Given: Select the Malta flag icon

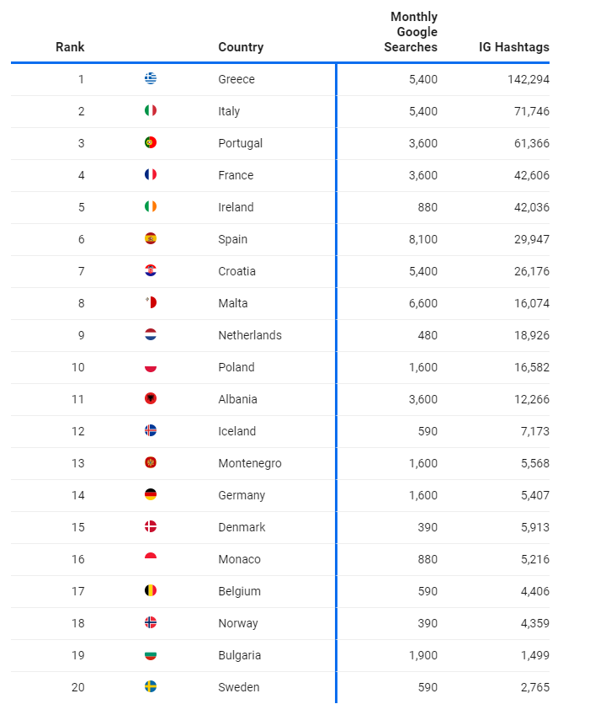Looking at the screenshot, I should pos(151,302).
